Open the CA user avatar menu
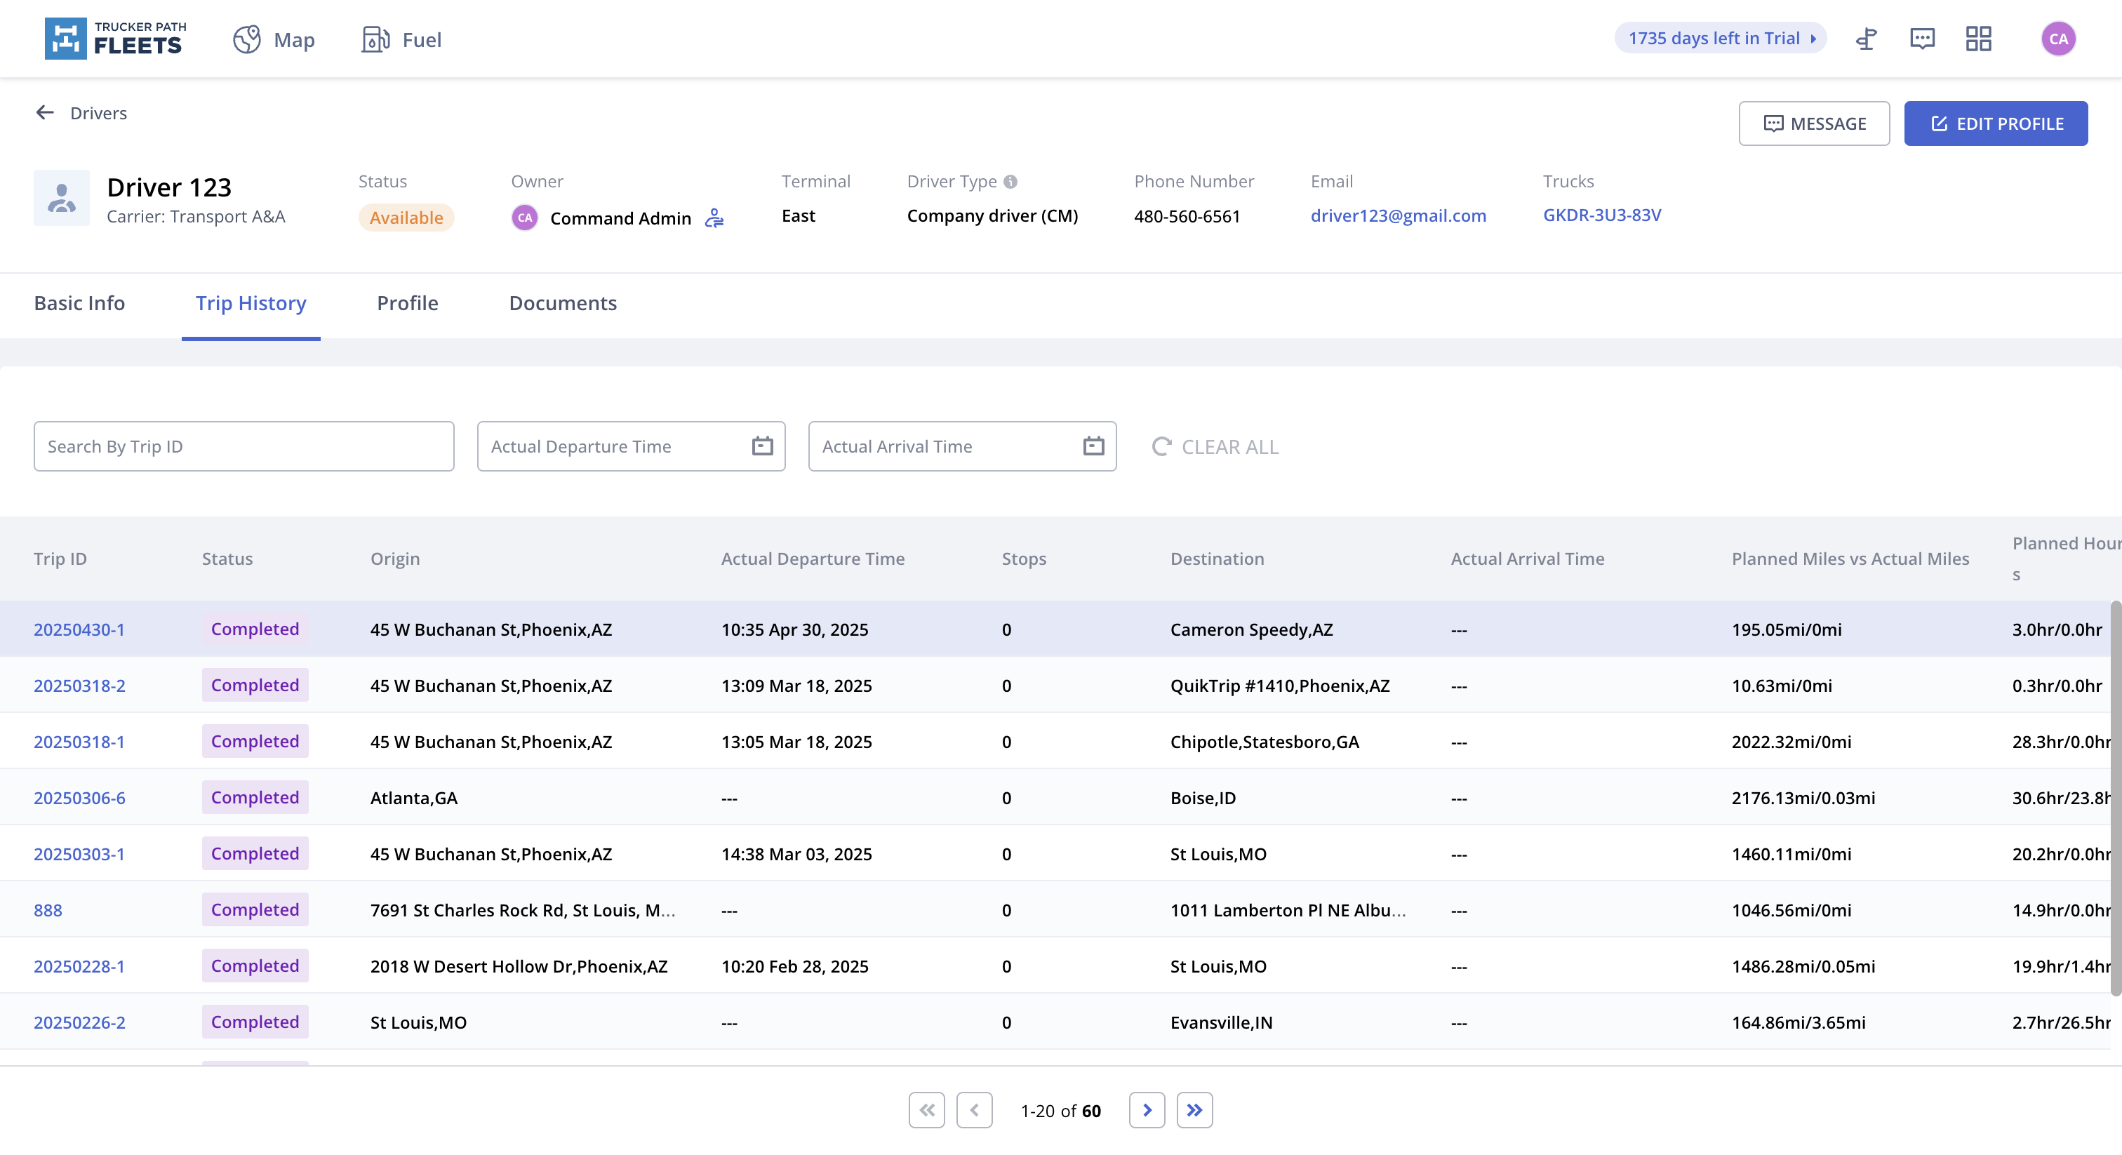This screenshot has width=2122, height=1155. tap(2057, 39)
